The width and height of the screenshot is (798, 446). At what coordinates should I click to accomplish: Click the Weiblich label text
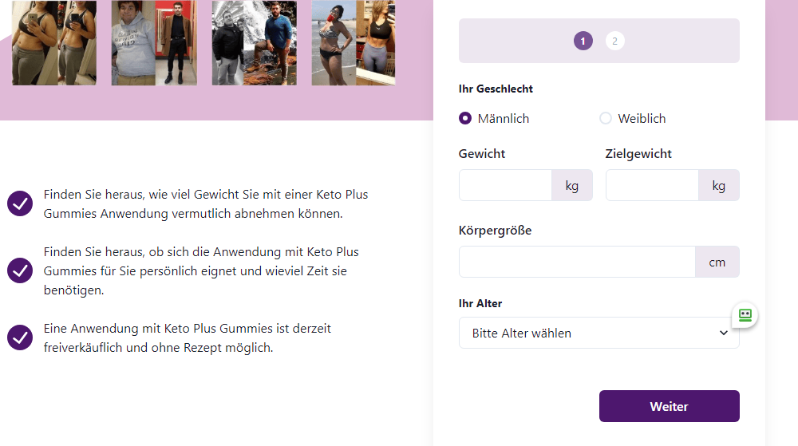coord(642,118)
